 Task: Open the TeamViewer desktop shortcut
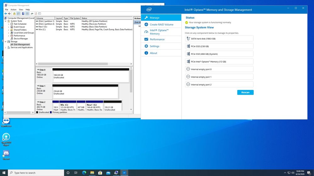click(x=6, y=122)
